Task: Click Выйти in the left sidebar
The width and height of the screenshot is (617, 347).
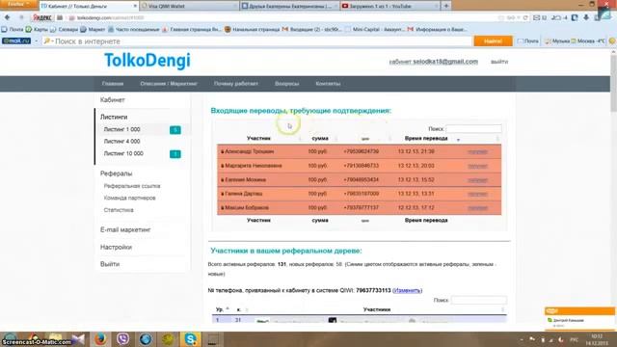Action: coord(109,264)
